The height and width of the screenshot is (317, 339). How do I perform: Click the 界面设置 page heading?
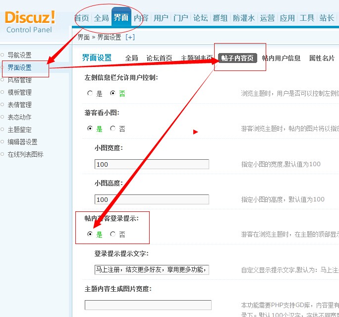[97, 58]
